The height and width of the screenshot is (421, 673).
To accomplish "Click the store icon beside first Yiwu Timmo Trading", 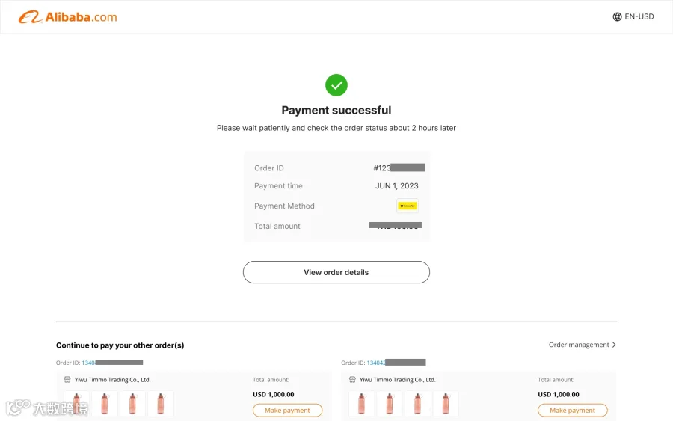I will click(67, 380).
